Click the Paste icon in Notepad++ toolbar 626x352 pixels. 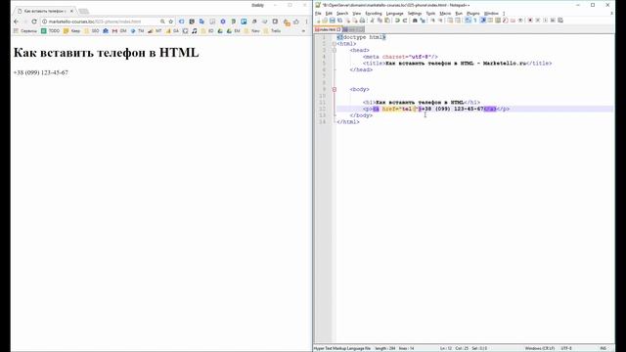tap(387, 21)
